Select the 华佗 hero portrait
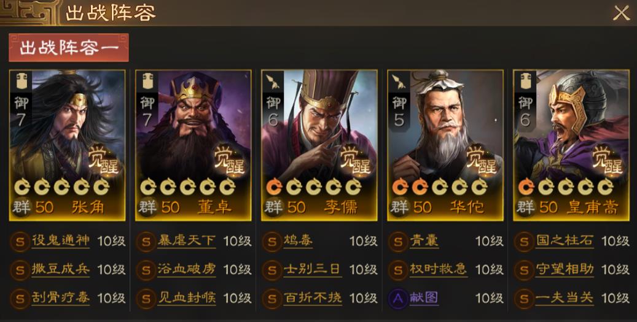 [x=445, y=145]
